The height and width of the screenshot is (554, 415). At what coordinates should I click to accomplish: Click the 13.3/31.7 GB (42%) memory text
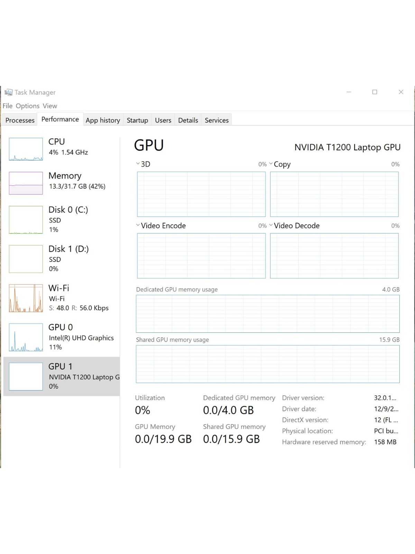click(x=77, y=186)
